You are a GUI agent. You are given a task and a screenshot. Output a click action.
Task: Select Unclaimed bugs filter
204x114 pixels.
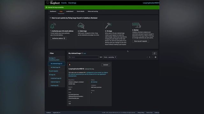[56, 78]
